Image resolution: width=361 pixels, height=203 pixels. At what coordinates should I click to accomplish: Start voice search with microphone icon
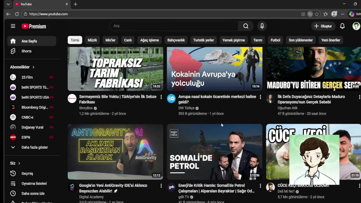(x=262, y=26)
